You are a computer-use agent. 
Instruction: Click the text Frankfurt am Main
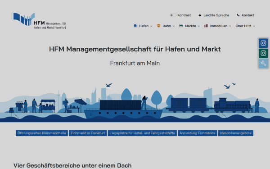click(135, 63)
